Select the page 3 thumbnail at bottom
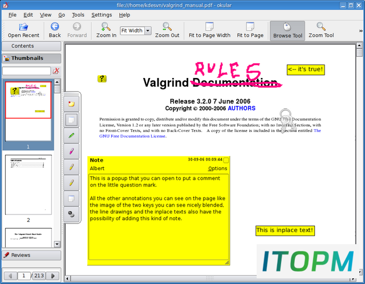365x284 pixels. (x=29, y=237)
